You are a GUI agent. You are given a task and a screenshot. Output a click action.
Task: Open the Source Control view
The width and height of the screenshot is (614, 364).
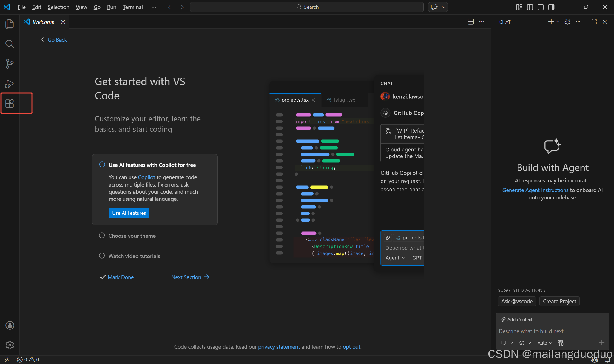pos(10,64)
